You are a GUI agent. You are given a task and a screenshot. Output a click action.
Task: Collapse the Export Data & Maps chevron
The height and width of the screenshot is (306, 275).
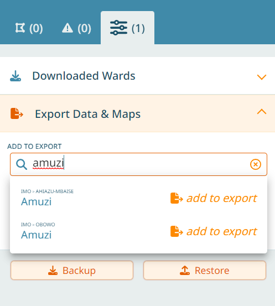click(262, 112)
